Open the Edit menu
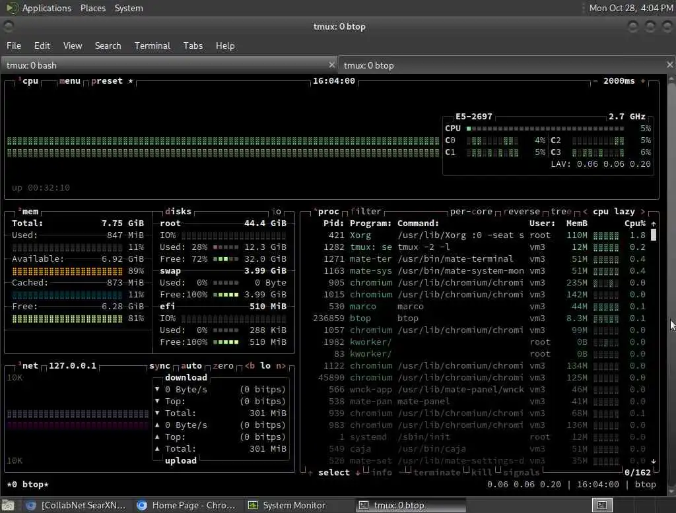 coord(42,45)
